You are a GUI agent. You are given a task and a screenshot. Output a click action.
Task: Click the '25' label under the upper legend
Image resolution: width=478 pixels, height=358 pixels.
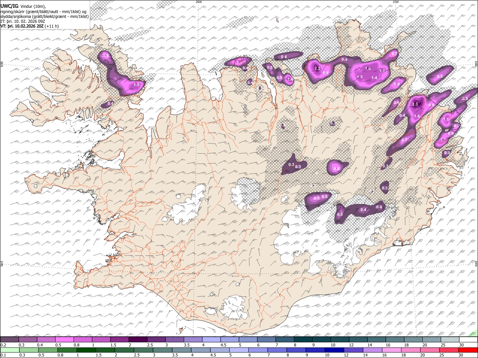pyautogui.click(x=443, y=345)
